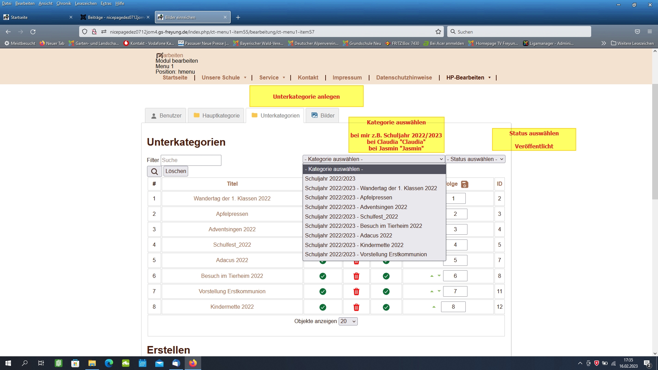Click the save order disk icon
This screenshot has height=370, width=658.
point(464,184)
